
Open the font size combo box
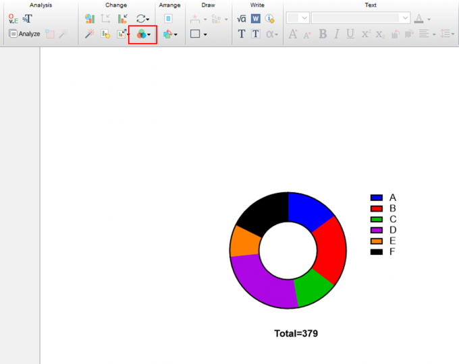coord(298,18)
